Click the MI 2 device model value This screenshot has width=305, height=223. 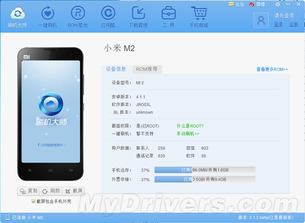coord(140,83)
